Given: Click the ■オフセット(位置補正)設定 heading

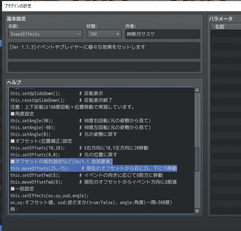Looking at the screenshot, I should (41, 141).
